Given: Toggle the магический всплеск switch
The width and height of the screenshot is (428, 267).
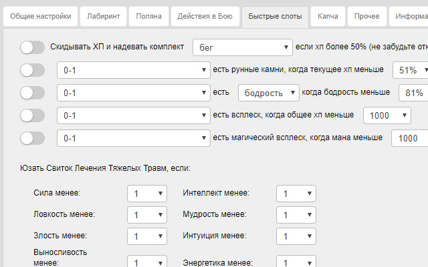Looking at the screenshot, I should coord(32,138).
